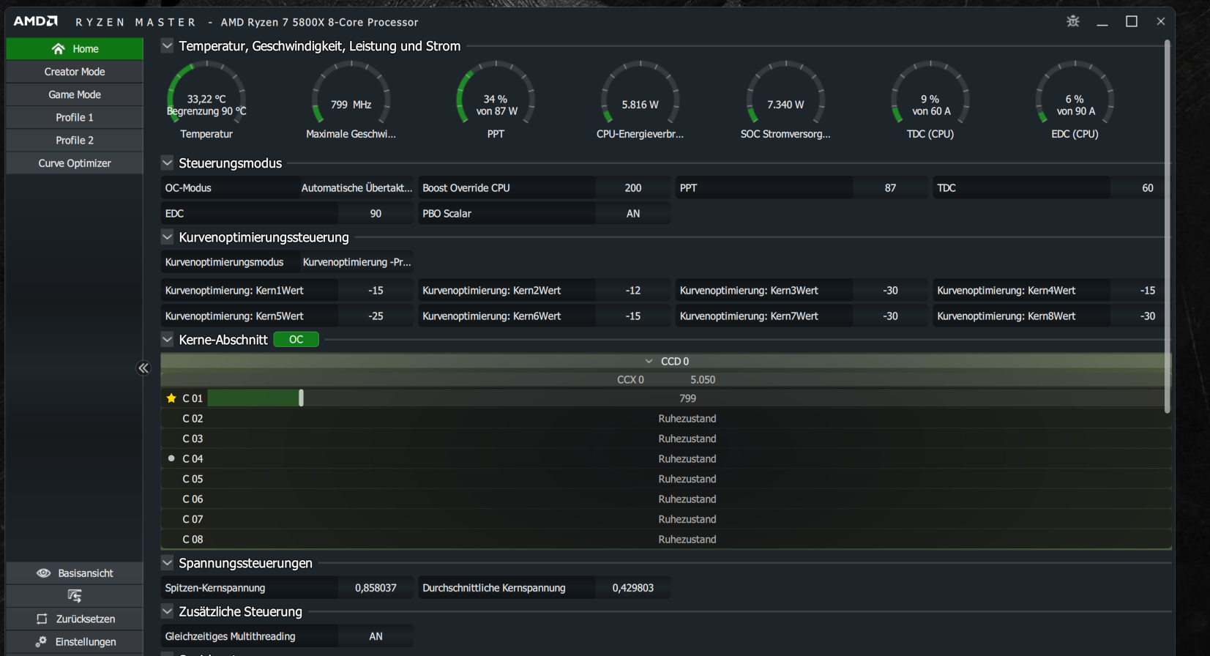Collapse the Kurvenoptimierungssteuerung section
This screenshot has height=656, width=1210.
point(167,236)
